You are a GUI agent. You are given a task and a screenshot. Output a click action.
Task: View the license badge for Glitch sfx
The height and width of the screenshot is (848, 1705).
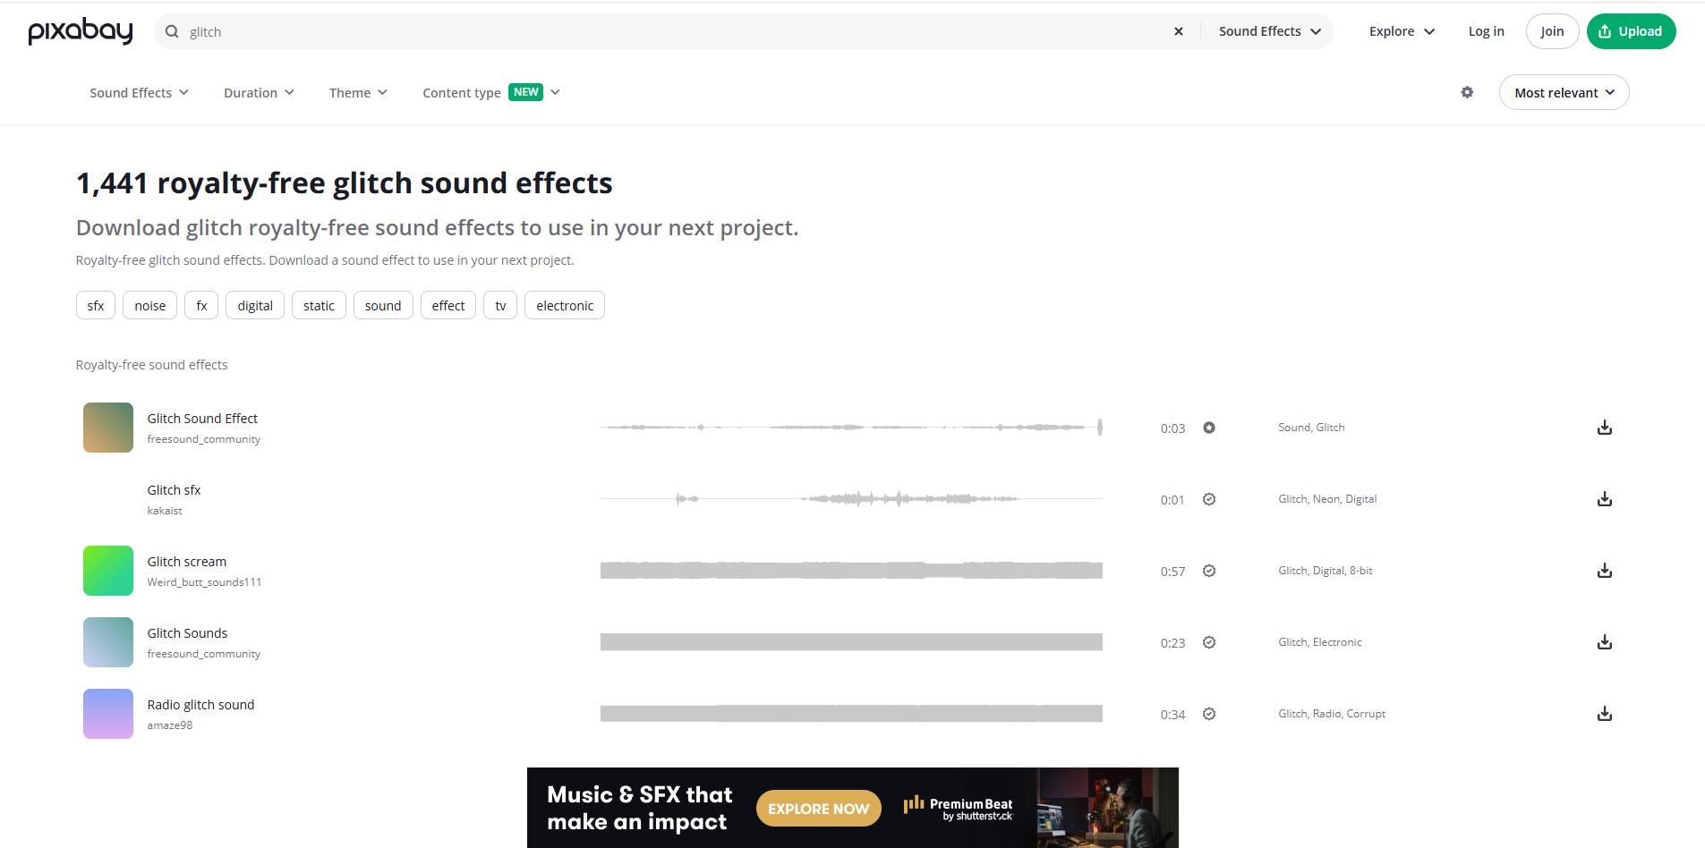[1209, 499]
